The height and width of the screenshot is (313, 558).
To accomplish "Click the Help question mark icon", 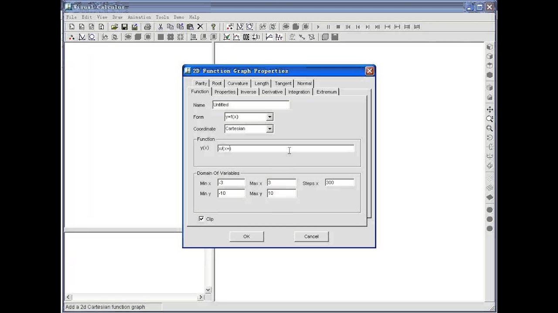I will tap(213, 27).
